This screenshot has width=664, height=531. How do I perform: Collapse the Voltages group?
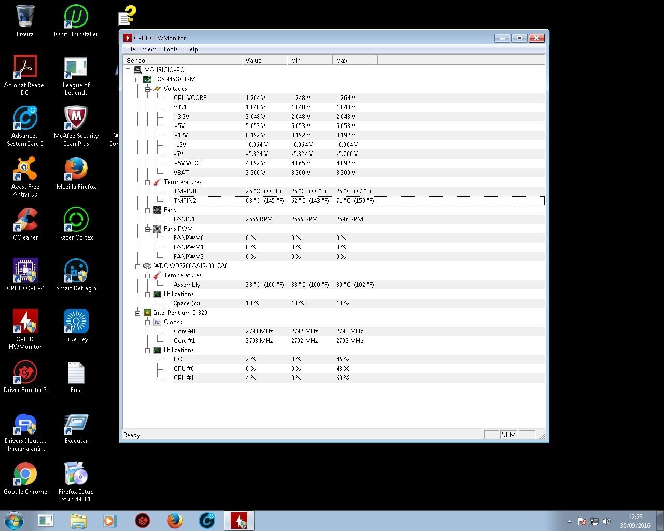(148, 89)
